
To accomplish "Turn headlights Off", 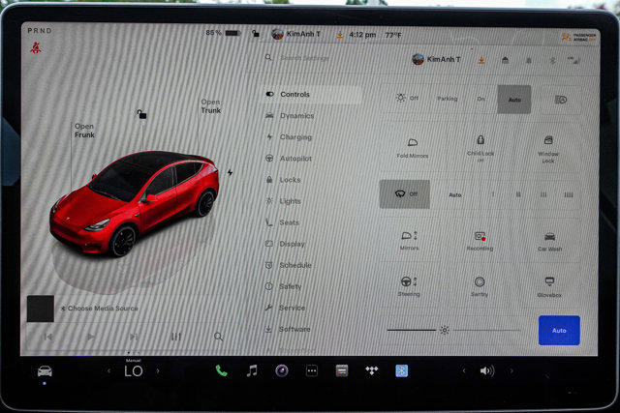I will tap(408, 98).
